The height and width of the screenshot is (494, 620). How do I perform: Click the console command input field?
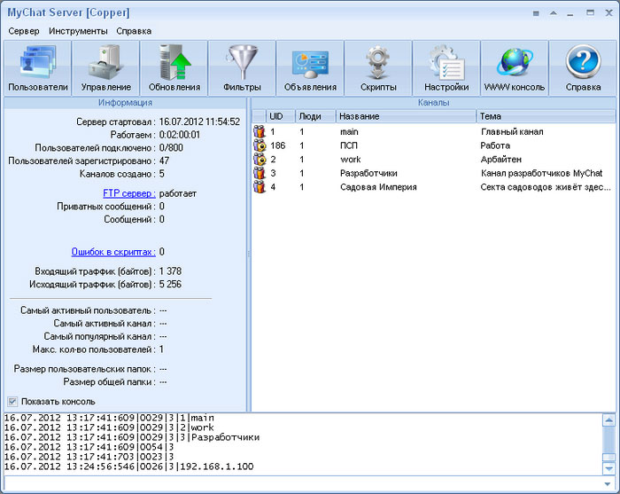click(303, 484)
